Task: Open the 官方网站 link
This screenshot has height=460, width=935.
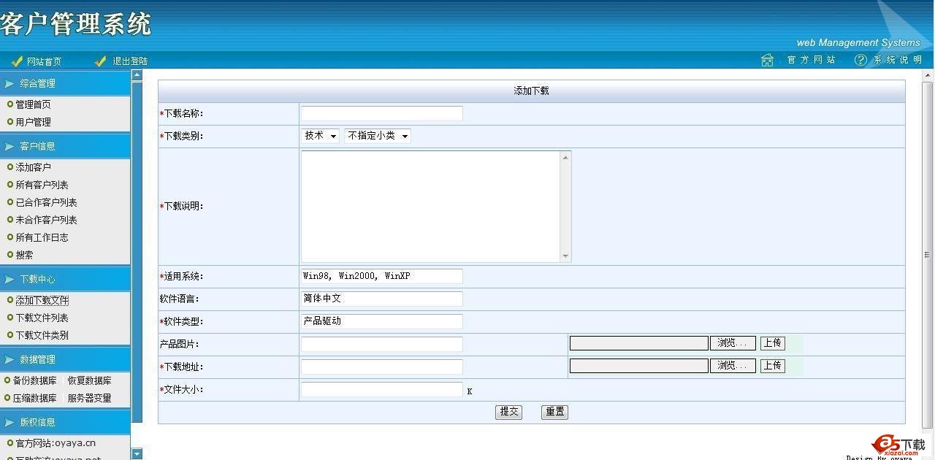Action: [x=811, y=60]
